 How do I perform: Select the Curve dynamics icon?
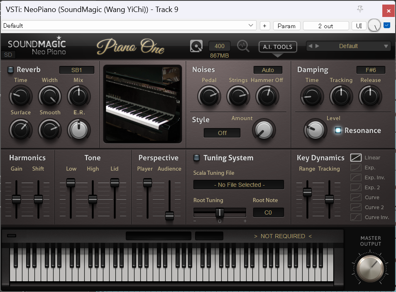pyautogui.click(x=356, y=197)
